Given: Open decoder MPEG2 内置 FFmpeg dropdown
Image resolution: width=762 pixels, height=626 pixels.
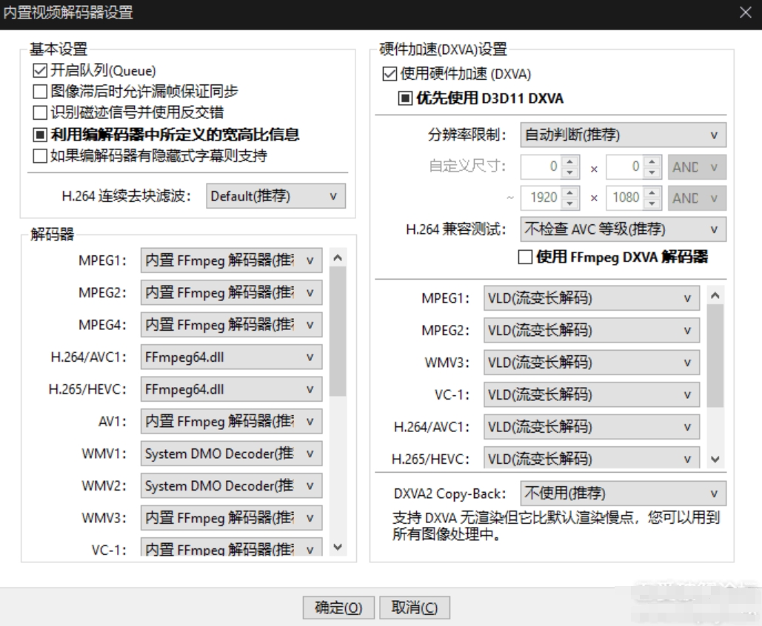Looking at the screenshot, I should point(231,293).
